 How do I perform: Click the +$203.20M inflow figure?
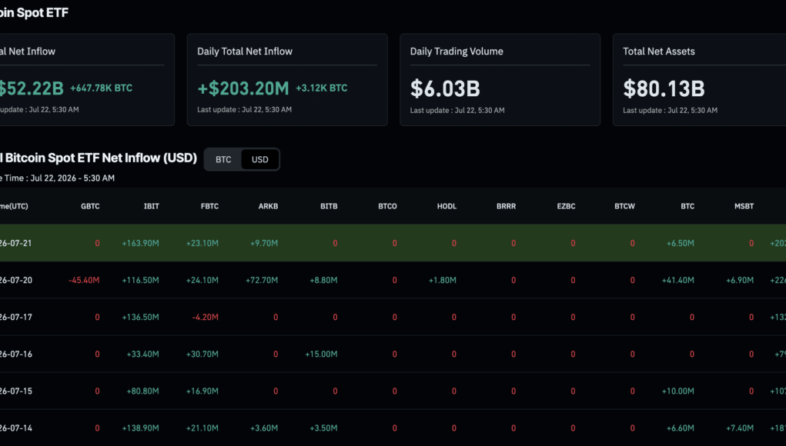(x=243, y=88)
